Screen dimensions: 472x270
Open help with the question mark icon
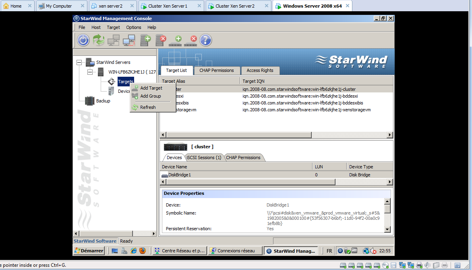point(205,40)
